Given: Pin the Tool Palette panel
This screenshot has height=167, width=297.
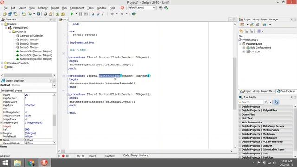Looking at the screenshot, I should [291, 97].
